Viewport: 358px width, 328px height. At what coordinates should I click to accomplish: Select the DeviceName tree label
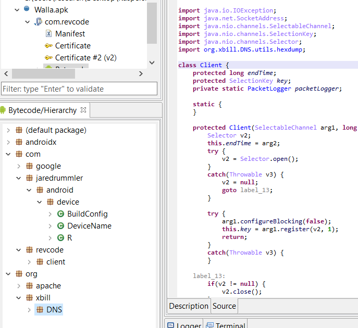(x=89, y=226)
